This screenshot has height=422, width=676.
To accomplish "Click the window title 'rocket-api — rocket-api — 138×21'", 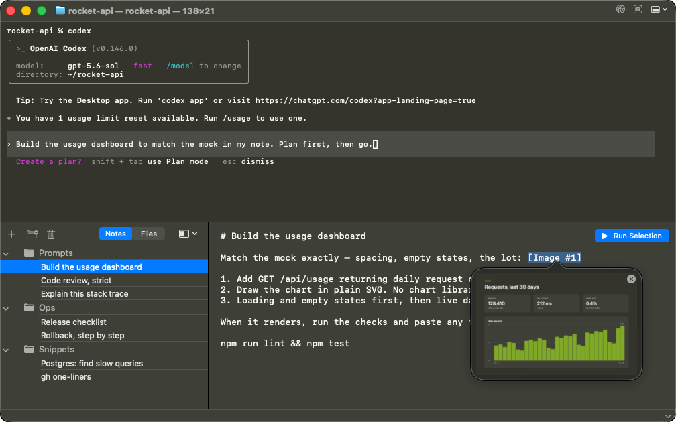I will (141, 11).
